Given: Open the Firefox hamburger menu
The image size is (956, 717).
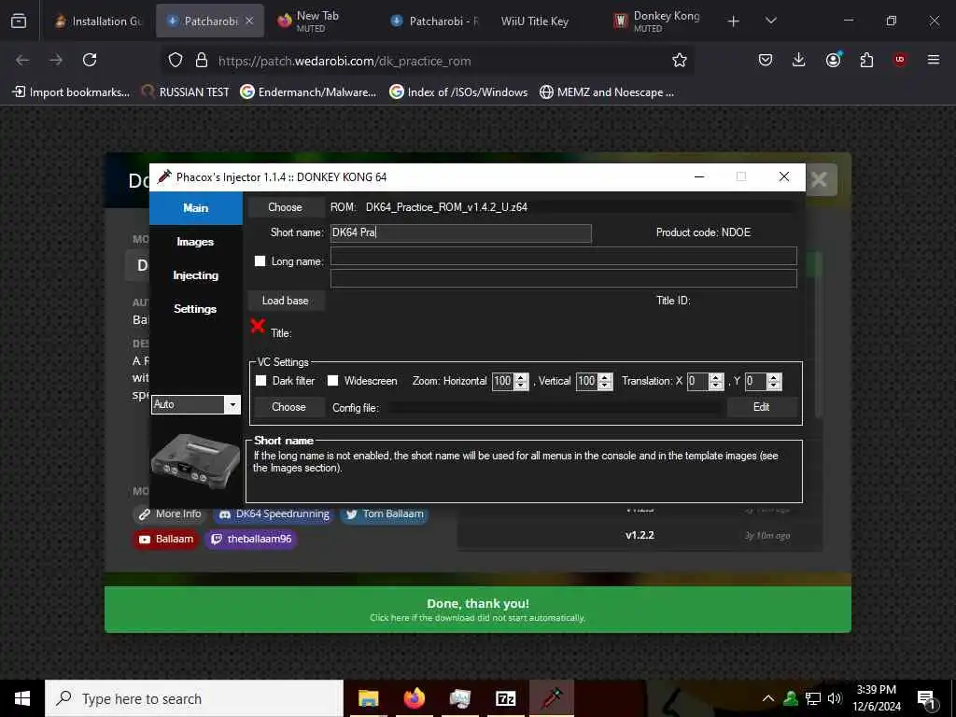Looking at the screenshot, I should [934, 60].
